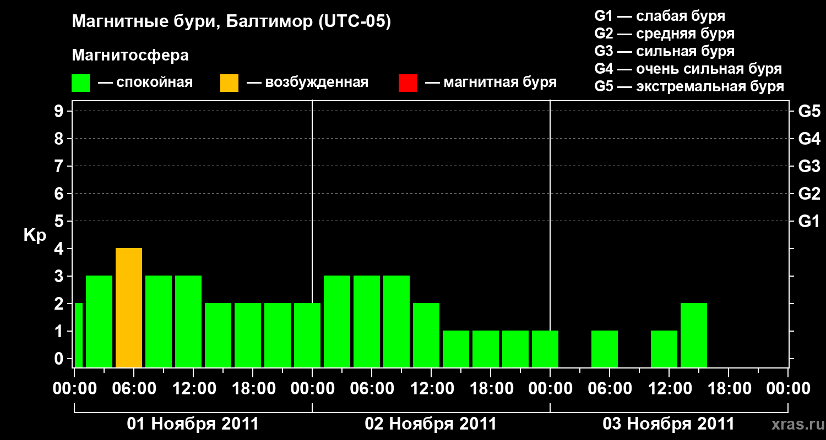The image size is (826, 440).
Task: Click the '— возбужденная' legend label
Action: tap(307, 82)
